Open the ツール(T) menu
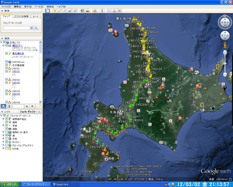The image size is (233, 187). point(39,7)
